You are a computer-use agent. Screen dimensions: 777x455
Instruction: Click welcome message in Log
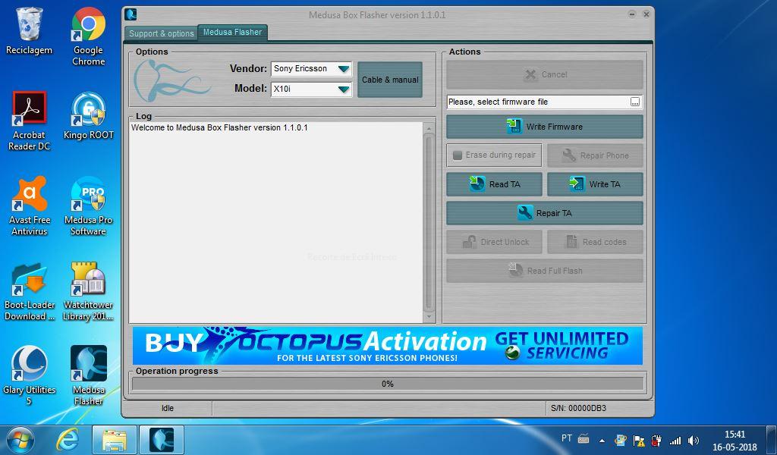pyautogui.click(x=219, y=127)
